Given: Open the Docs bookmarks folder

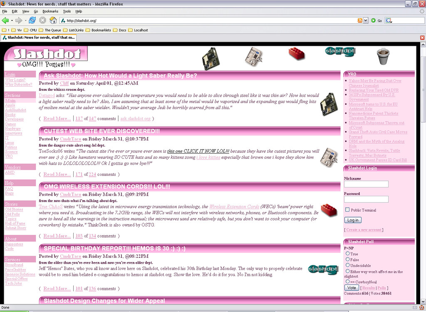Looking at the screenshot, I should tap(119, 30).
